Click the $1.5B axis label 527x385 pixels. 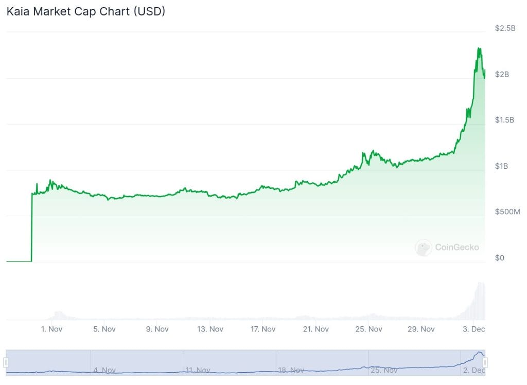[x=504, y=120]
